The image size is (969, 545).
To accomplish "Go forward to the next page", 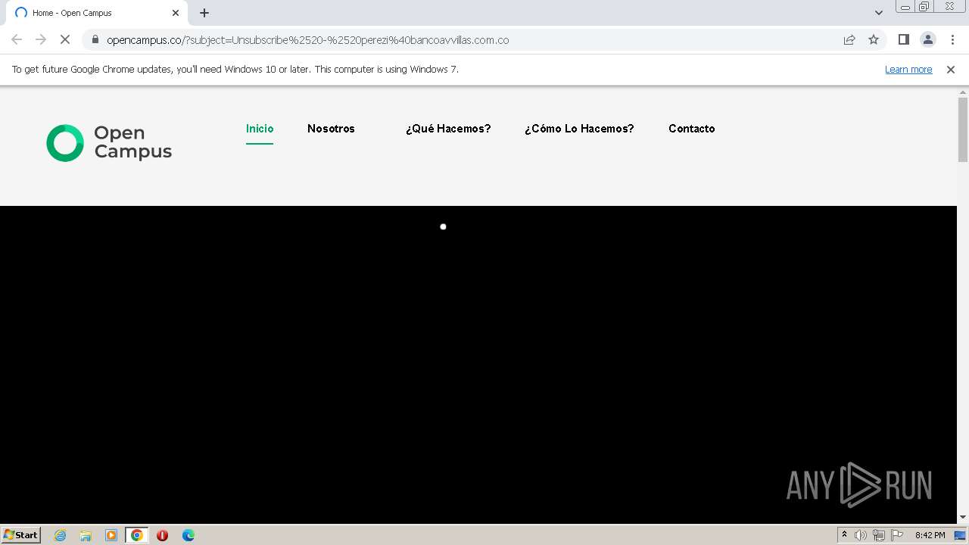I will tap(41, 39).
